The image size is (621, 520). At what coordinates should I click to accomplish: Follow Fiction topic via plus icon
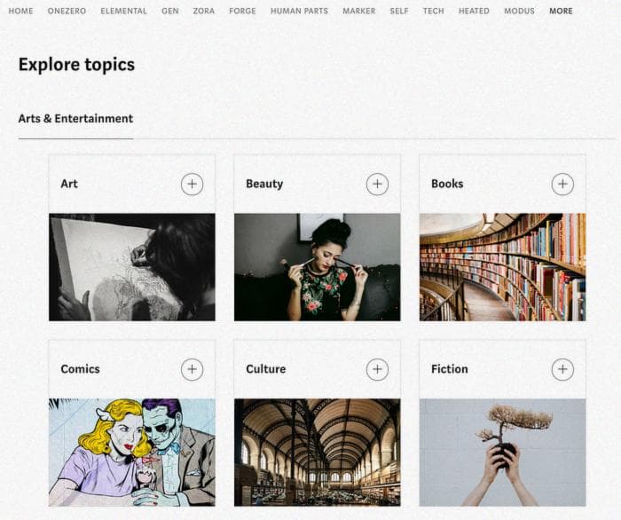[x=562, y=369]
